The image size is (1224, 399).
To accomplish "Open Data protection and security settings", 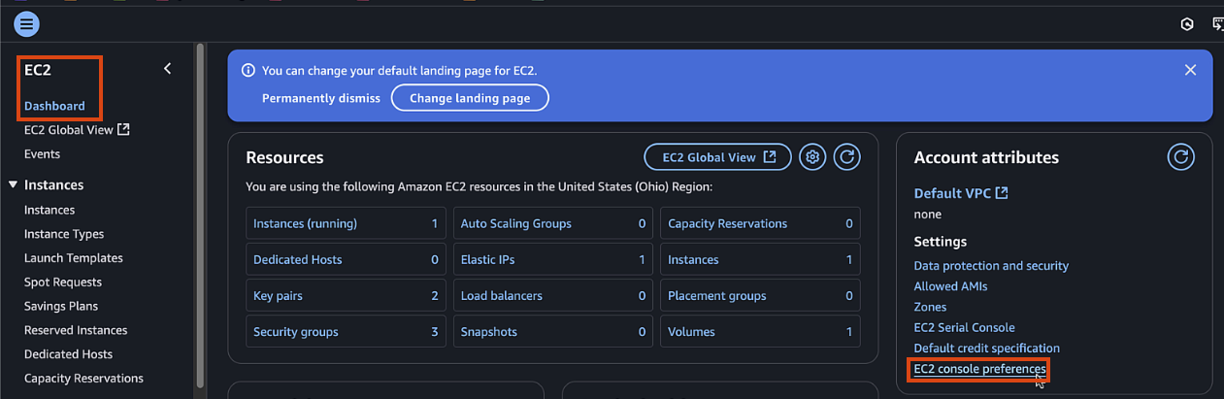I will click(991, 266).
